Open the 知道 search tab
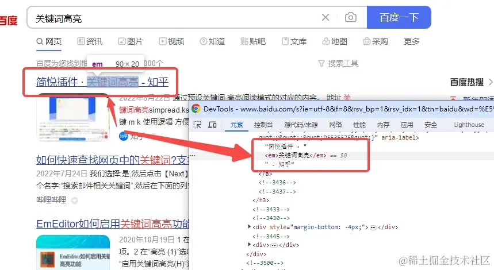This screenshot has width=494, height=270. click(212, 41)
